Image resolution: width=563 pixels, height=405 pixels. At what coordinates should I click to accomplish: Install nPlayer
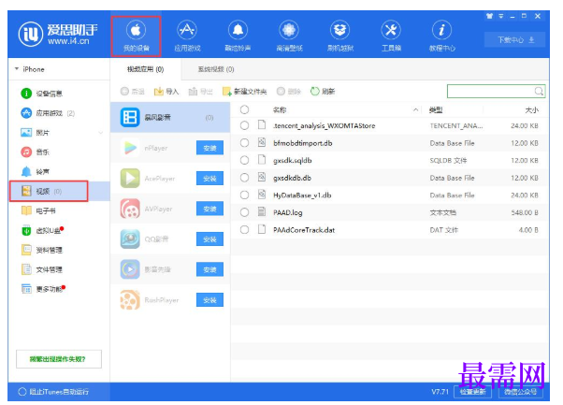(x=209, y=148)
